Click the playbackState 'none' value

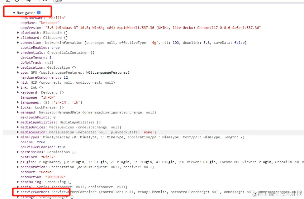coord(148,132)
